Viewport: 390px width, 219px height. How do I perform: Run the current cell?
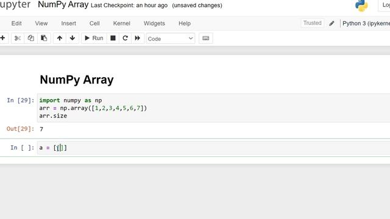94,38
